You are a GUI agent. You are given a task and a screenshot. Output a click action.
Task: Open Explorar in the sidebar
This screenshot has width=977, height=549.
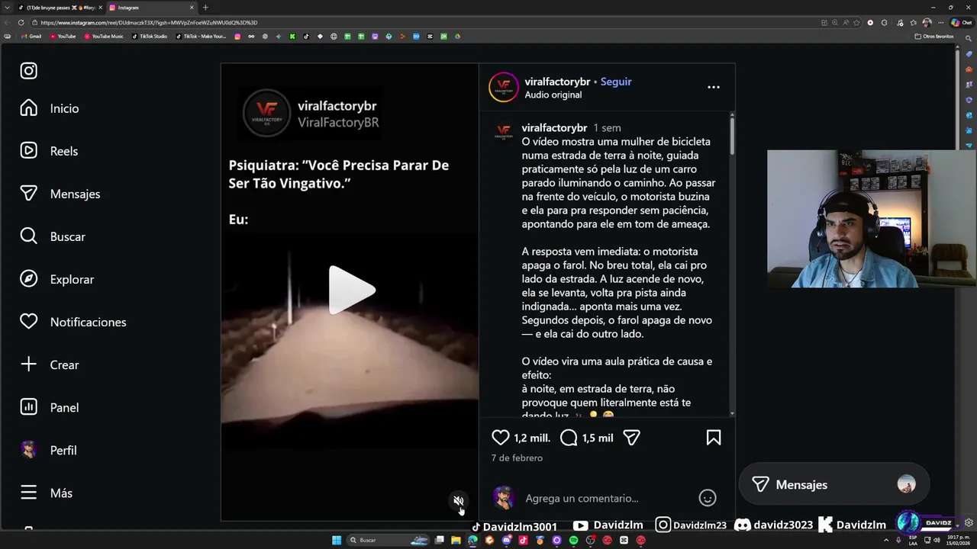pos(57,279)
